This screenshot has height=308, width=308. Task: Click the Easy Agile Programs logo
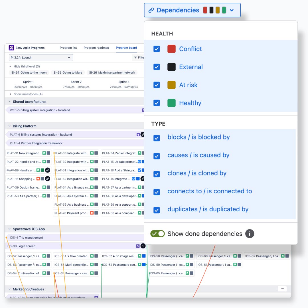click(11, 48)
